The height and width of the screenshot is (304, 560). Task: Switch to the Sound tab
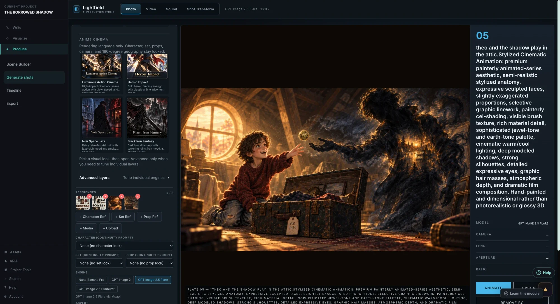171,9
